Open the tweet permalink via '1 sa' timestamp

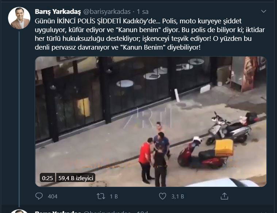coord(143,12)
